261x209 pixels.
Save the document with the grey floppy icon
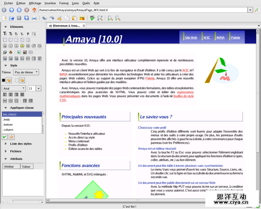coord(19,18)
